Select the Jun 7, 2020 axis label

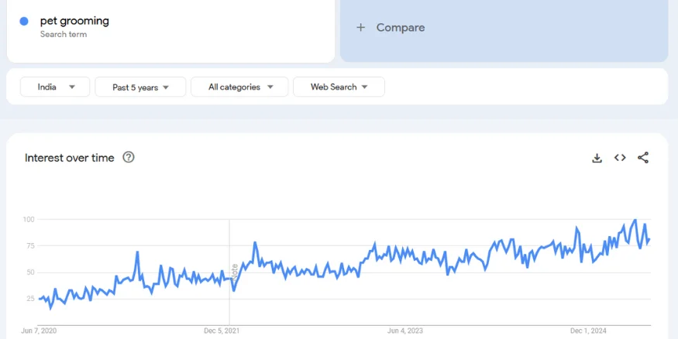click(39, 331)
